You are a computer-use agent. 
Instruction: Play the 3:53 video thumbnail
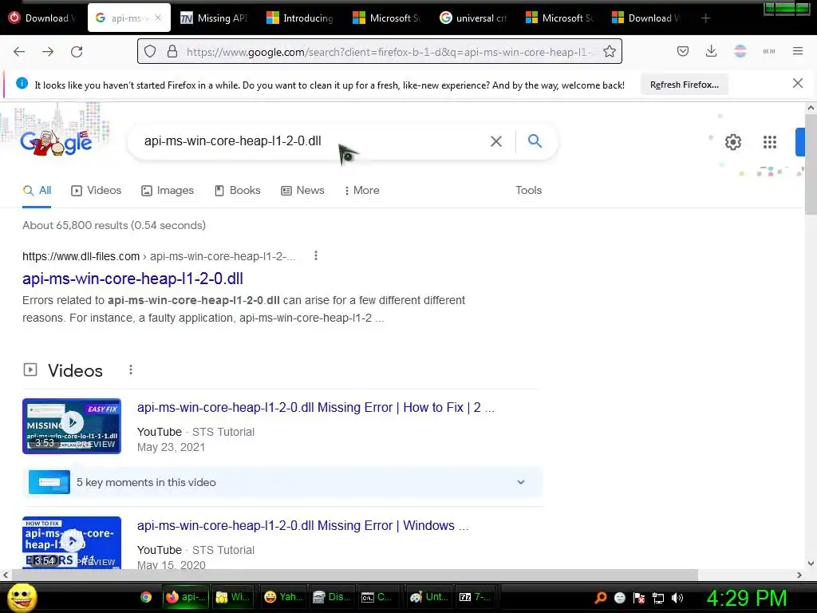[x=72, y=426]
